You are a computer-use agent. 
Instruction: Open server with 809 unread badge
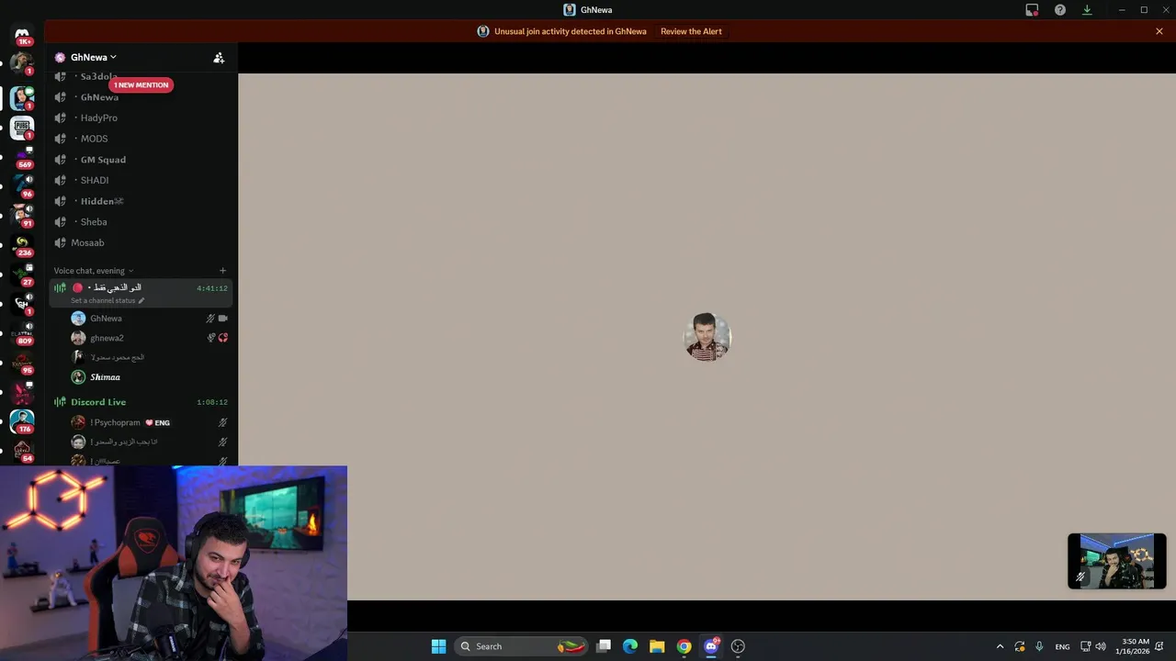(22, 332)
